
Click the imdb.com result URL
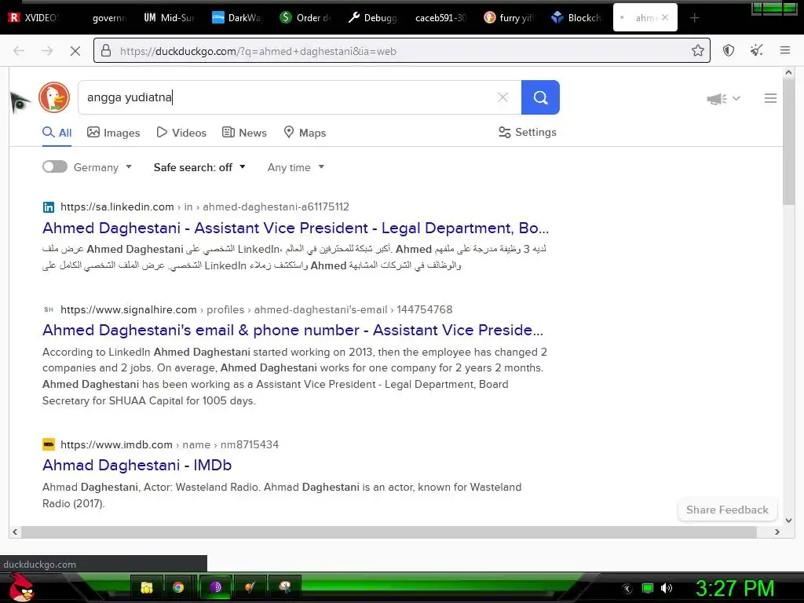click(x=170, y=444)
